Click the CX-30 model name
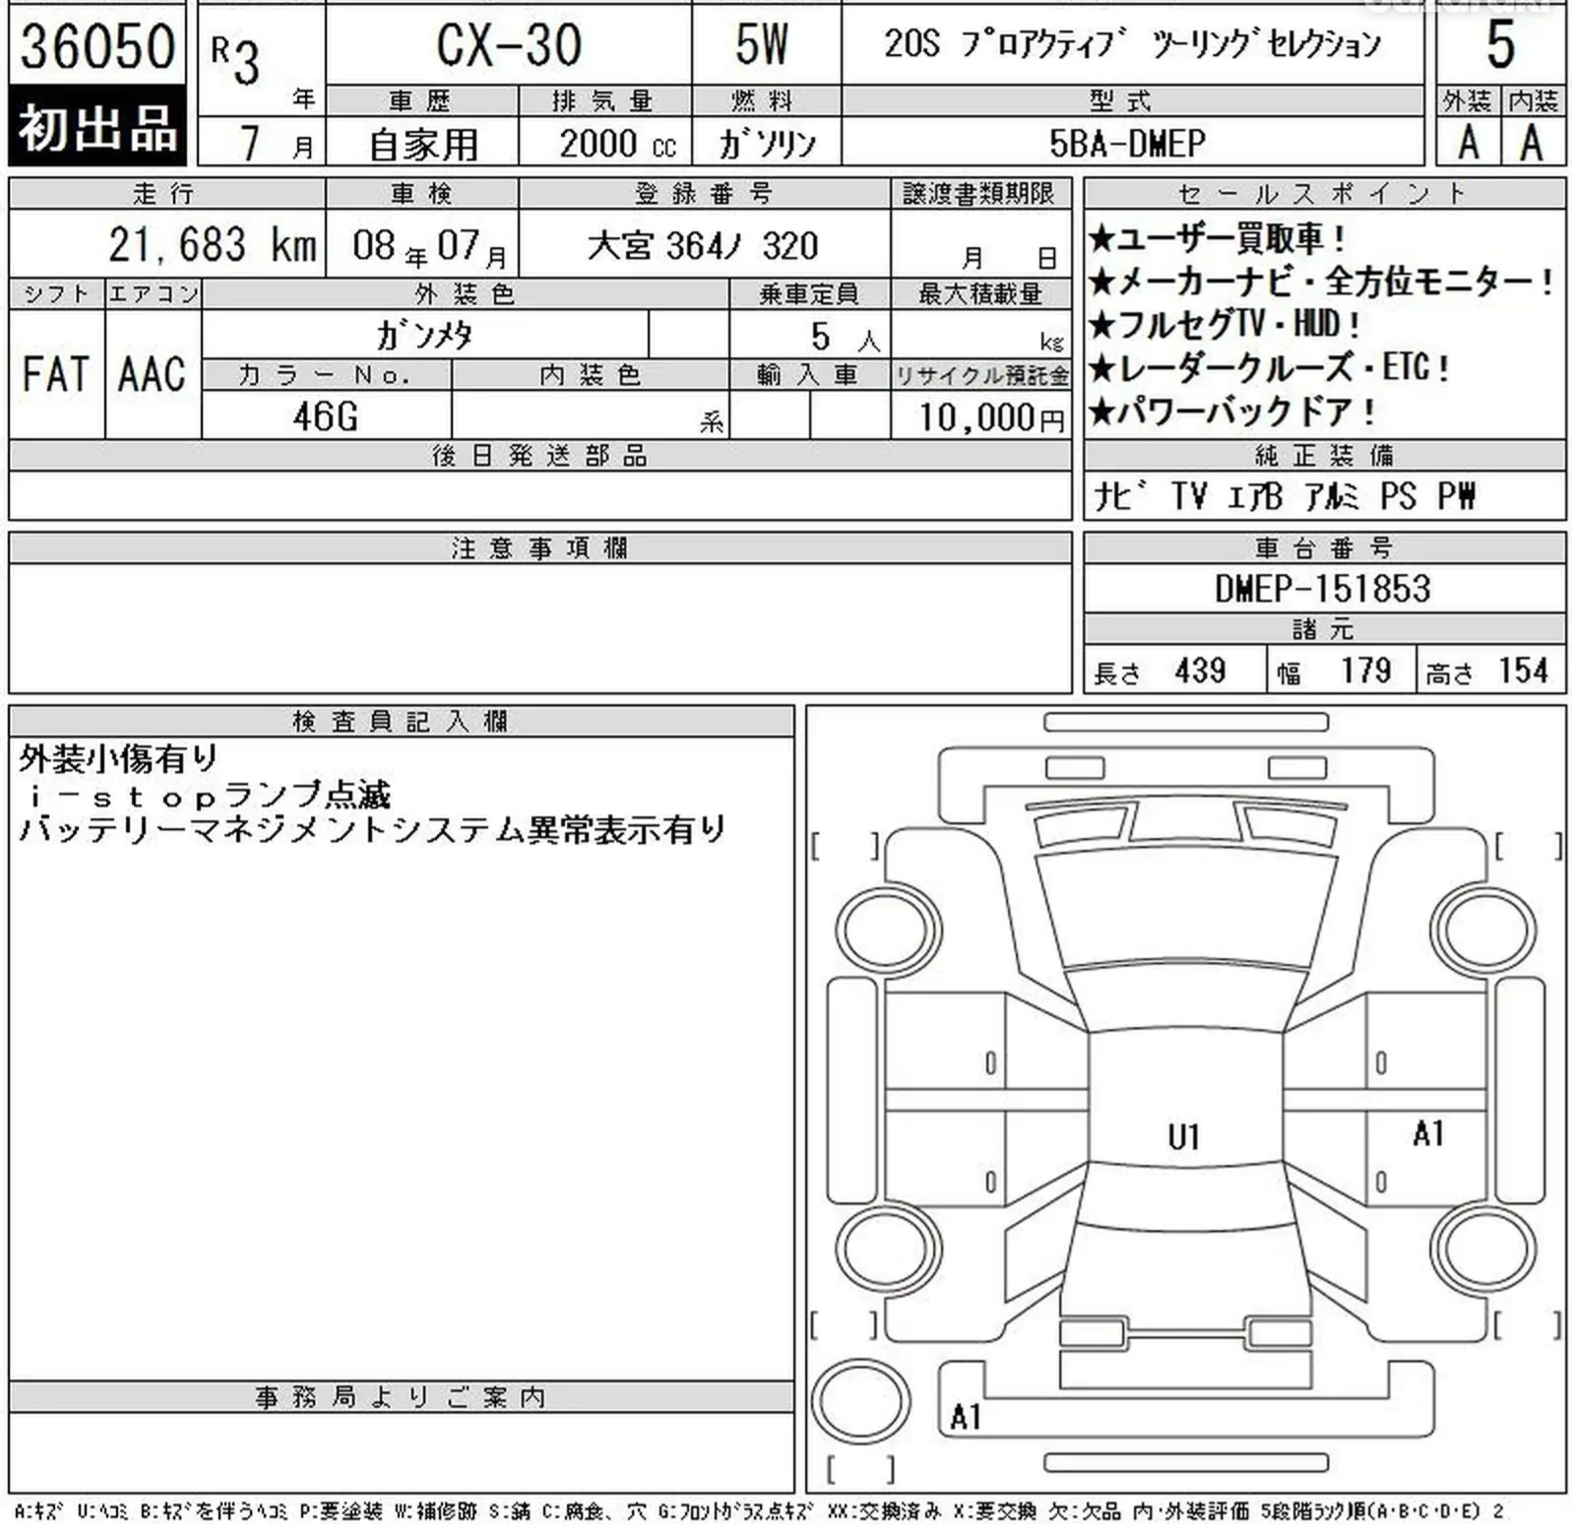 coord(508,45)
